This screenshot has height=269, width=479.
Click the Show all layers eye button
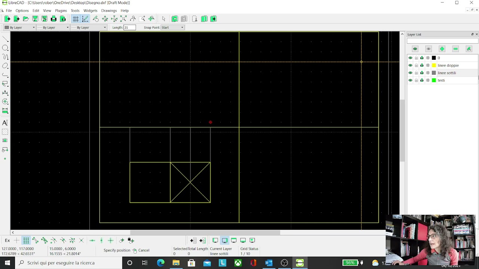[415, 49]
